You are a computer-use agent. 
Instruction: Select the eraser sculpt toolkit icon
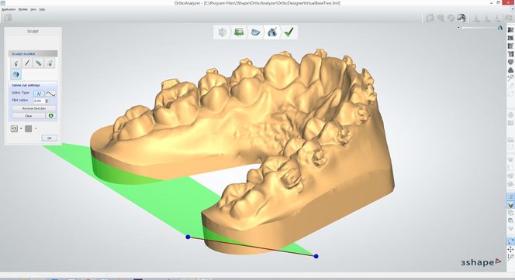pyautogui.click(x=39, y=63)
